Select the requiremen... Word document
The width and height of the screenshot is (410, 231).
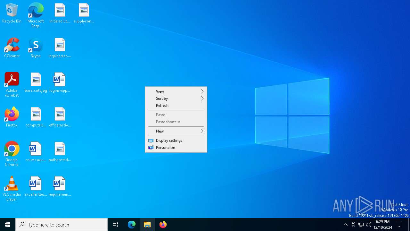point(60,187)
